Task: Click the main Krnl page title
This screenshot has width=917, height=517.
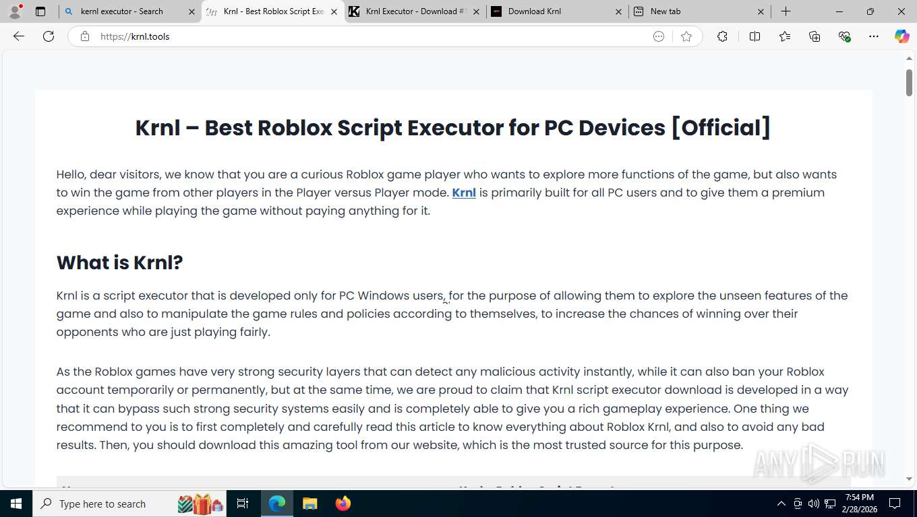Action: tap(453, 127)
